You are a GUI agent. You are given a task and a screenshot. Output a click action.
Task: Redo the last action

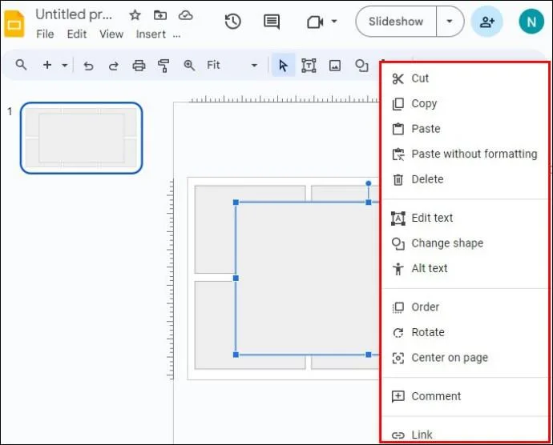(113, 66)
